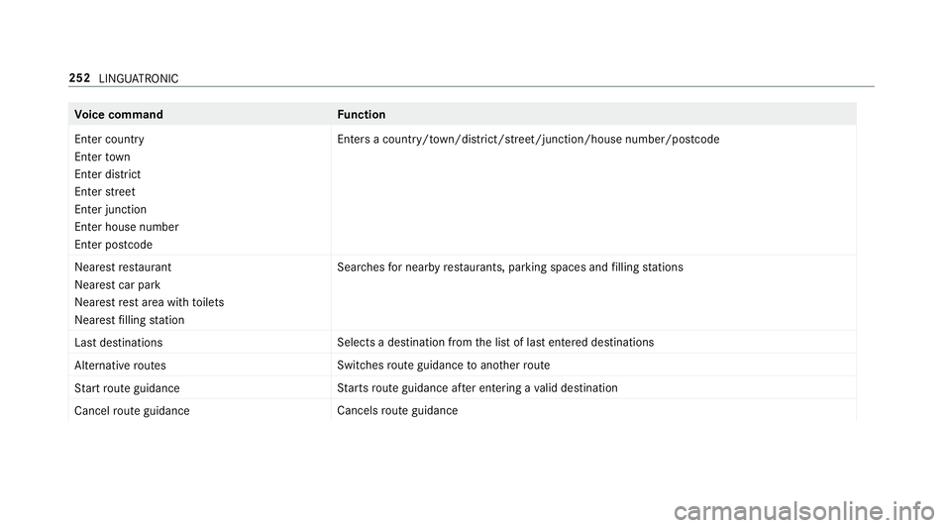
Task: Select the 'Nearest restaurant' command
Action: pos(123,267)
